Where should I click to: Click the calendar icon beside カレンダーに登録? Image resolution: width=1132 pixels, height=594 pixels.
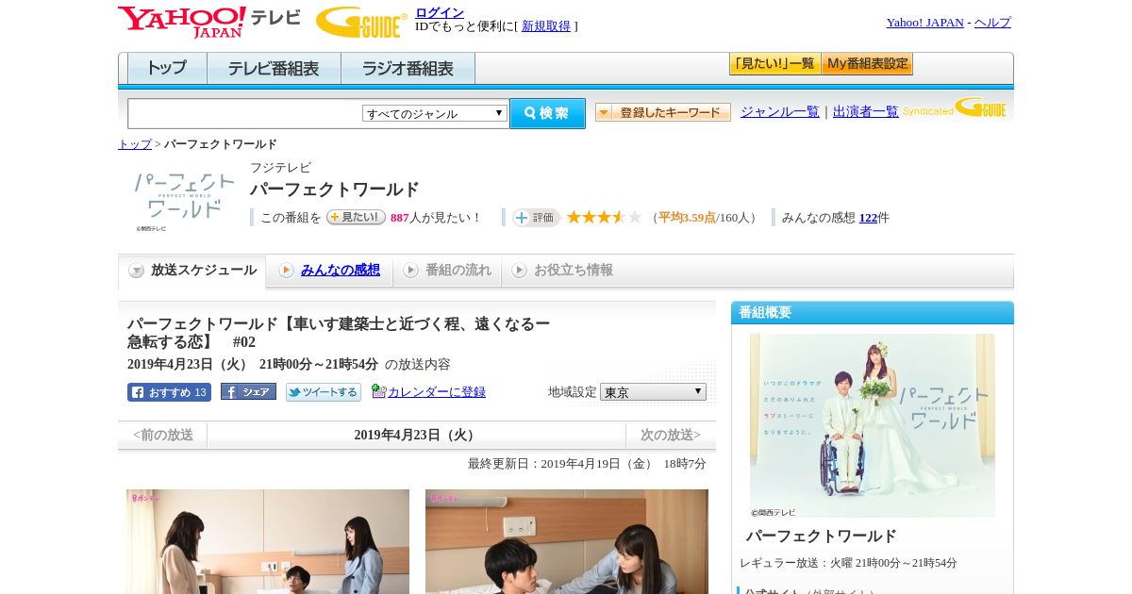tap(378, 390)
